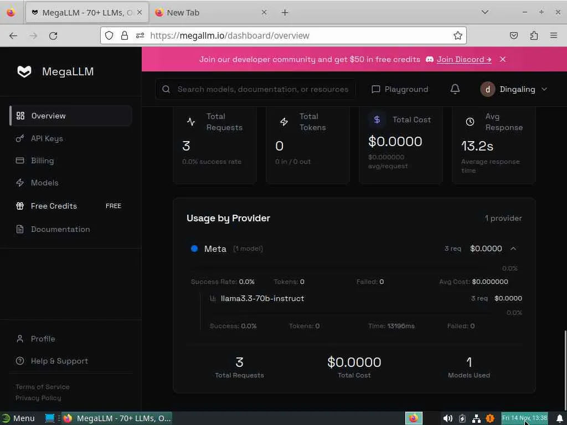
Task: Click the Free Credits gift icon
Action: (x=20, y=206)
